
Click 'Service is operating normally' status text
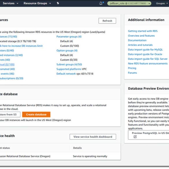point(90,156)
